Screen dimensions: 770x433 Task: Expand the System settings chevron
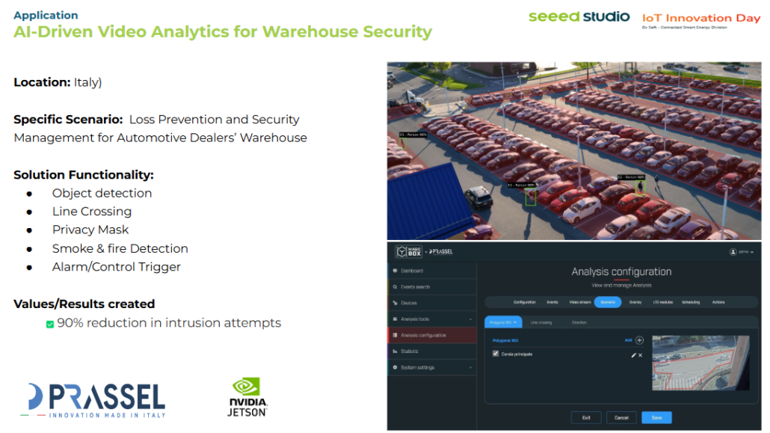[470, 368]
